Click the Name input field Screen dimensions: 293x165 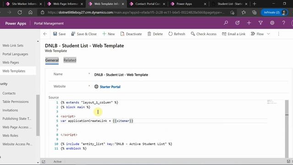click(x=190, y=75)
